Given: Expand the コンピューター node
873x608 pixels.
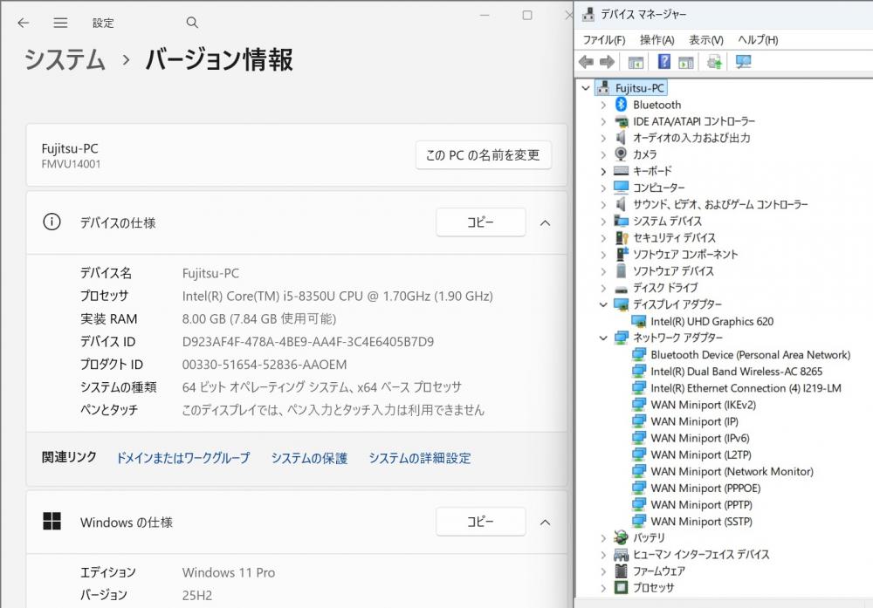Looking at the screenshot, I should point(603,188).
